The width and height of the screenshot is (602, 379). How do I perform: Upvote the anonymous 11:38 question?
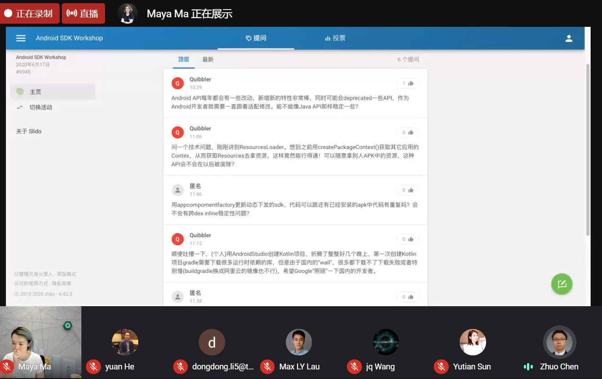408,297
